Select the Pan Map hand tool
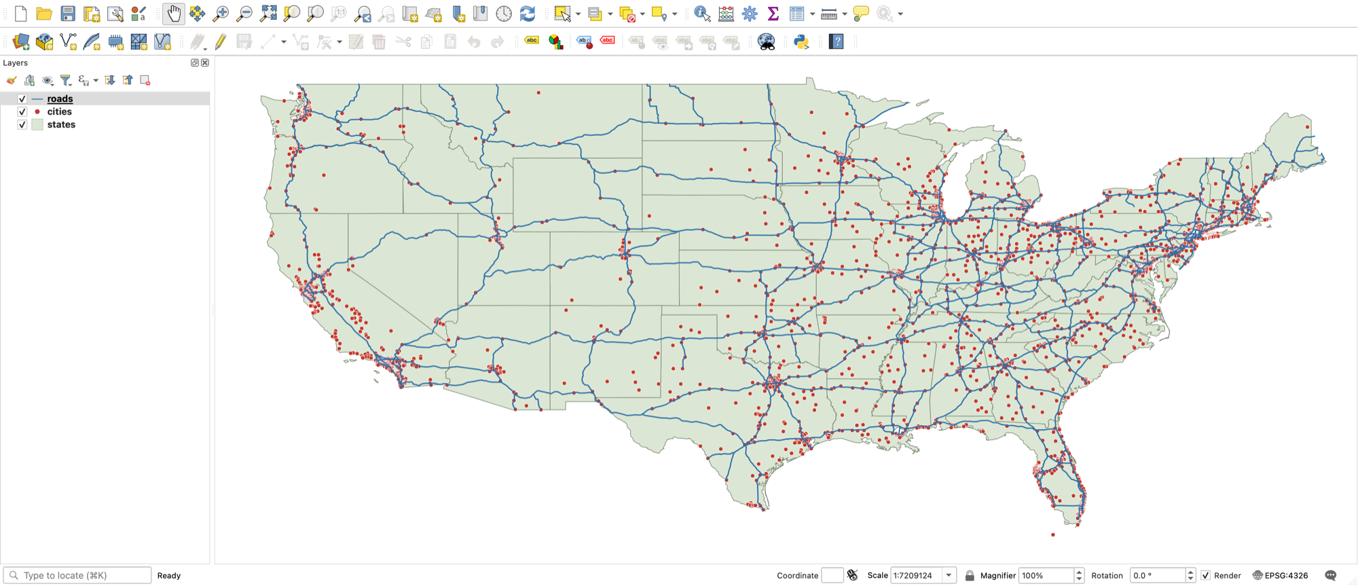 point(174,14)
